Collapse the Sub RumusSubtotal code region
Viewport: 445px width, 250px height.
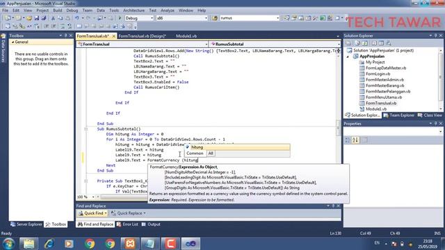pyautogui.click(x=86, y=129)
